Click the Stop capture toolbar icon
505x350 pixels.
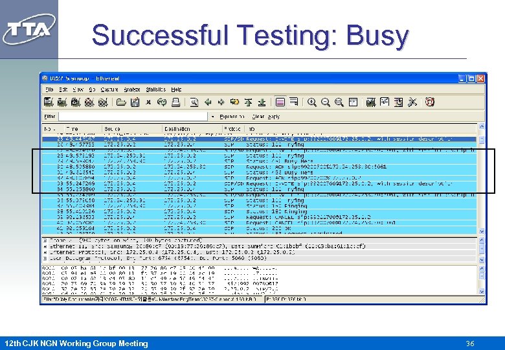(89, 102)
